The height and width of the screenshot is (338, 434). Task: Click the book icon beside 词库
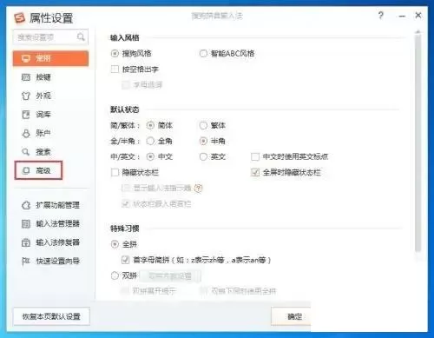(x=26, y=115)
